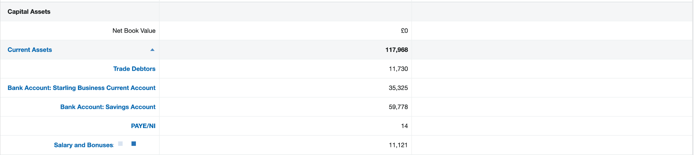Viewport: 694px width, 155px height.
Task: Collapse the Current Assets section triangle
Action: tap(152, 50)
